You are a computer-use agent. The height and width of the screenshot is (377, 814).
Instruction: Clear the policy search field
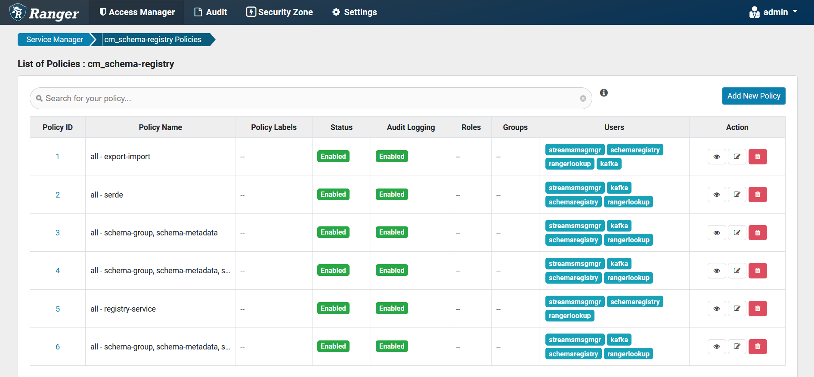click(583, 99)
